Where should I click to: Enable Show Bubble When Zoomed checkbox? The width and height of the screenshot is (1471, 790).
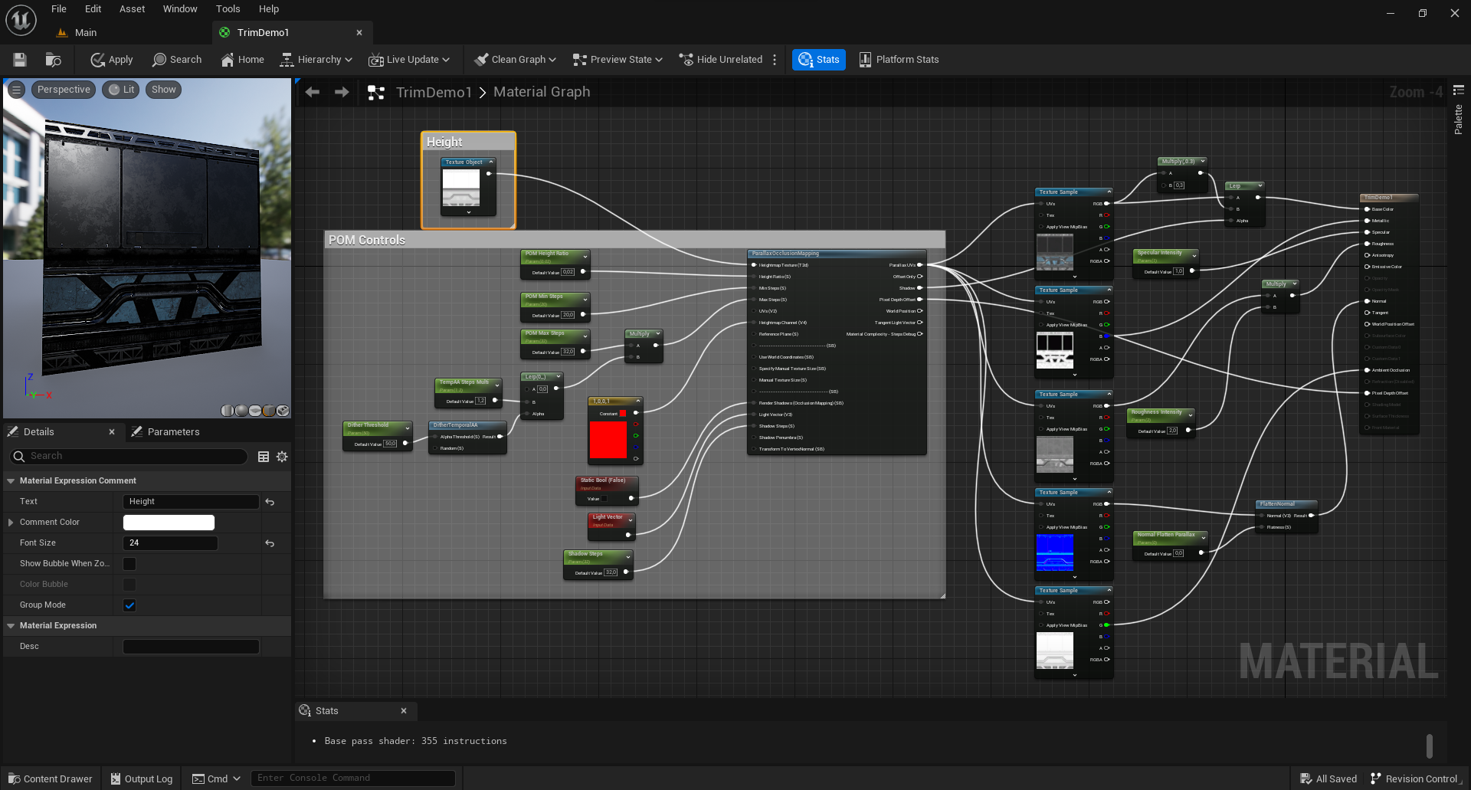(x=129, y=564)
